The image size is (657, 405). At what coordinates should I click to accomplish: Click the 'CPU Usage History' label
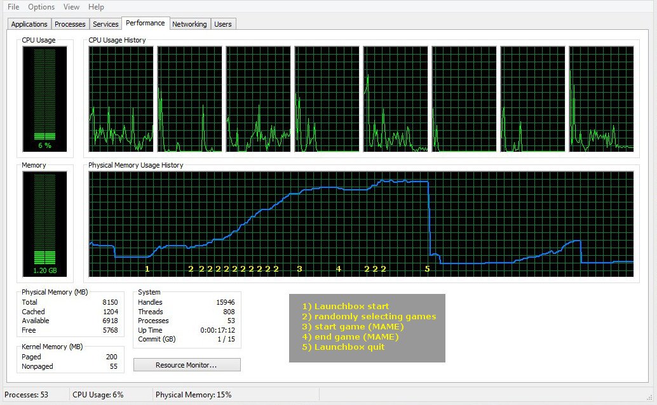click(x=118, y=40)
